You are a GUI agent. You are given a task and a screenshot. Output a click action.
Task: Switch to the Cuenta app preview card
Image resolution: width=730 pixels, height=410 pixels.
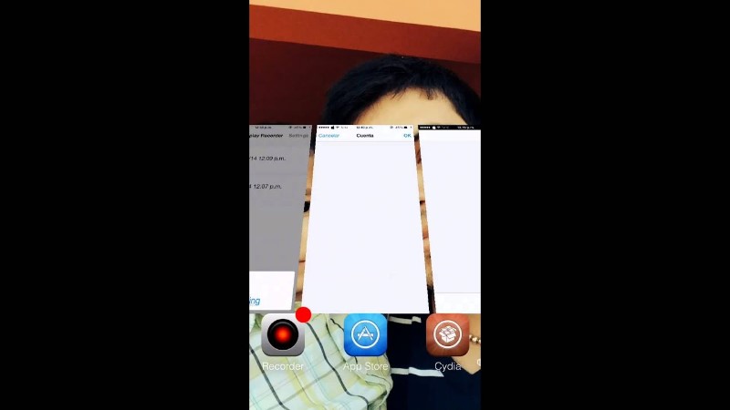click(365, 228)
